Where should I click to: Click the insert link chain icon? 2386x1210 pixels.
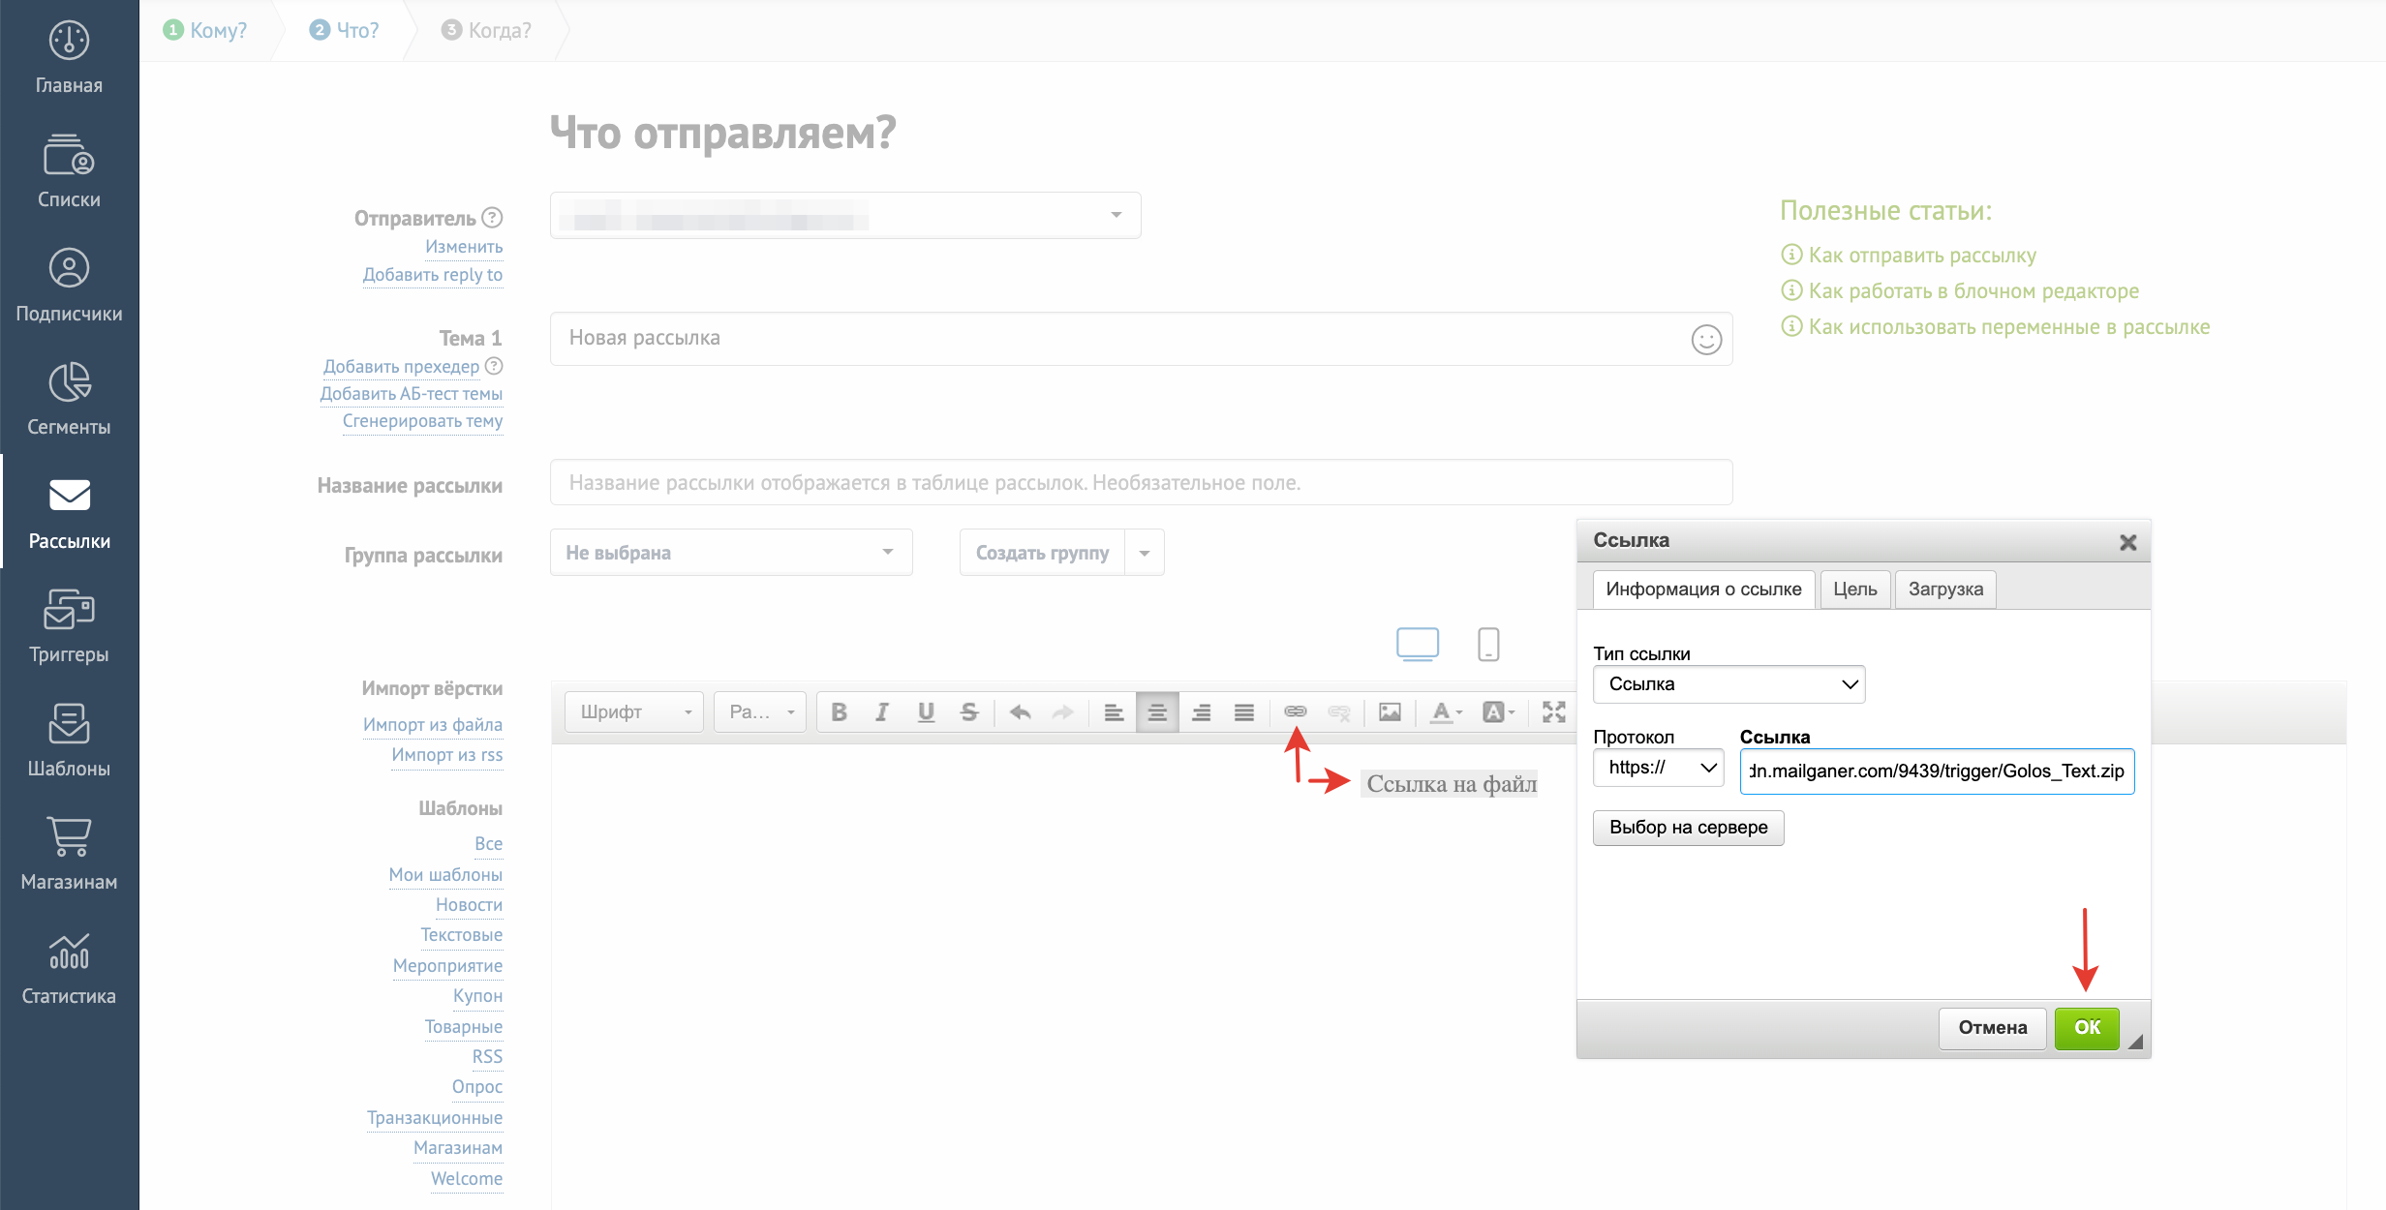pos(1296,712)
